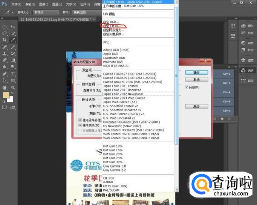Select the Path Selection tool
This screenshot has height=205, width=257.
click(x=5, y=80)
